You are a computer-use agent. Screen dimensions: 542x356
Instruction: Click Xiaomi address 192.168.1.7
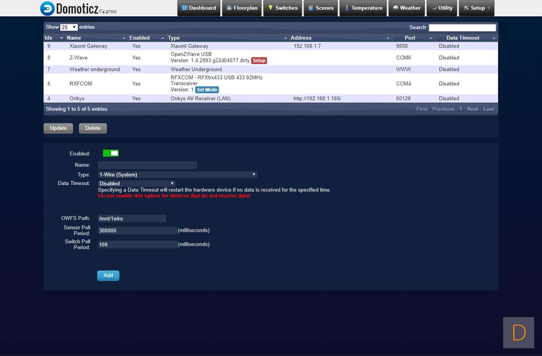(x=307, y=46)
